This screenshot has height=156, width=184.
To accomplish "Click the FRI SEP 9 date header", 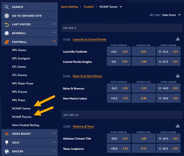I will (x=122, y=28).
